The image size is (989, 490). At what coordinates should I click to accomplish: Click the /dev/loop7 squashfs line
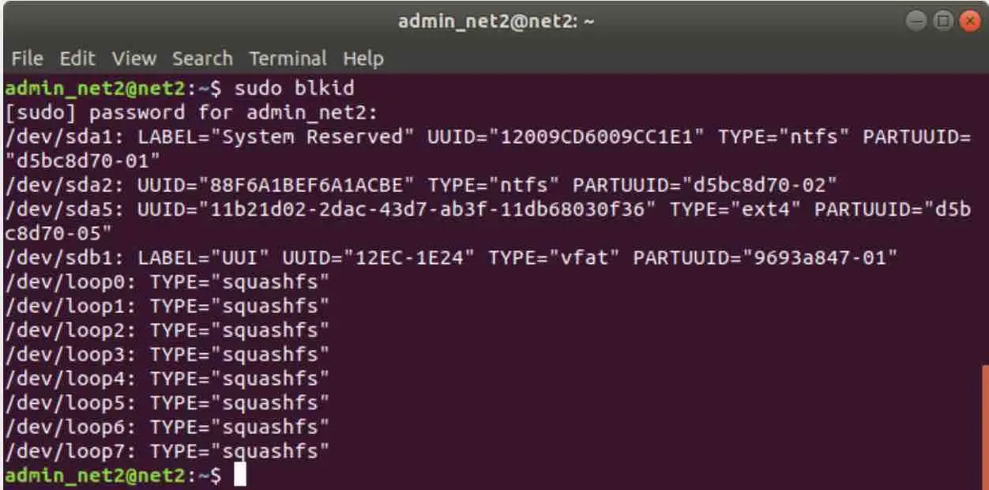click(167, 451)
